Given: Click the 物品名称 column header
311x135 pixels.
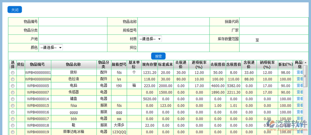Looking at the screenshot, I should [x=74, y=64].
